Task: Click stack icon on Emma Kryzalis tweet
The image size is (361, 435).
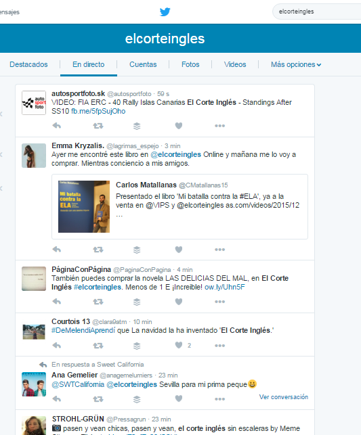Action: coord(137,250)
